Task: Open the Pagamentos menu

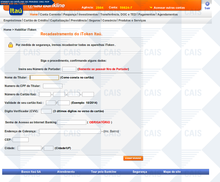Action: tap(146, 14)
